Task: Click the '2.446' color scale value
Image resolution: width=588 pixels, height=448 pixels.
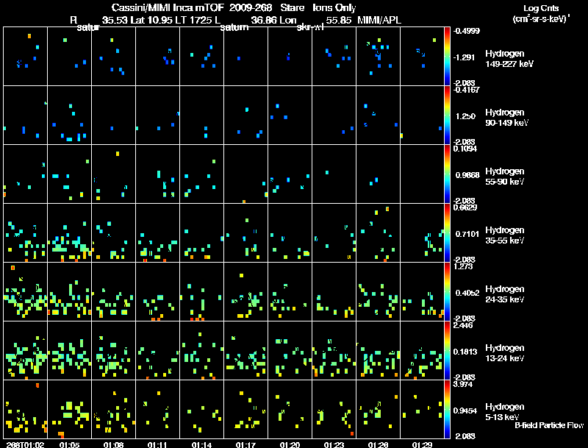Action: [x=463, y=325]
